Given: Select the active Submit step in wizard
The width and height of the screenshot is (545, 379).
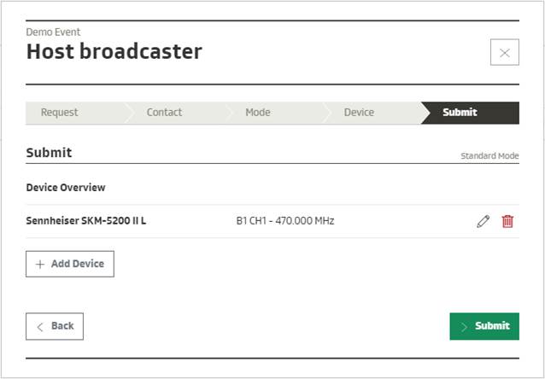Looking at the screenshot, I should coord(460,113).
